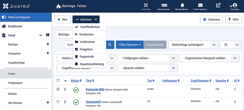Sort by Status column header
The width and height of the screenshot is (244, 110).
tap(76, 81)
